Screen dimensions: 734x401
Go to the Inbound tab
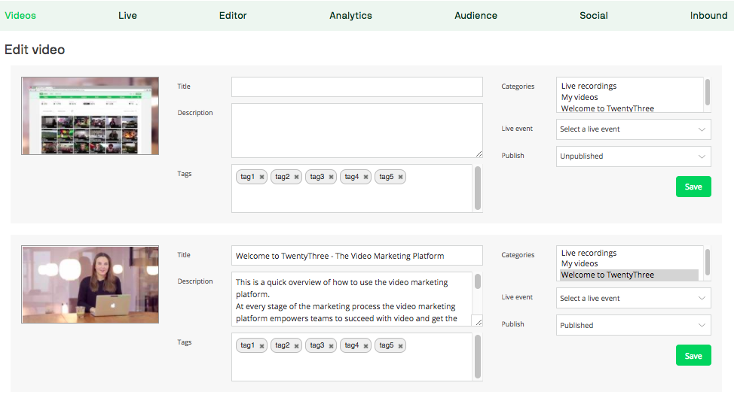click(708, 15)
